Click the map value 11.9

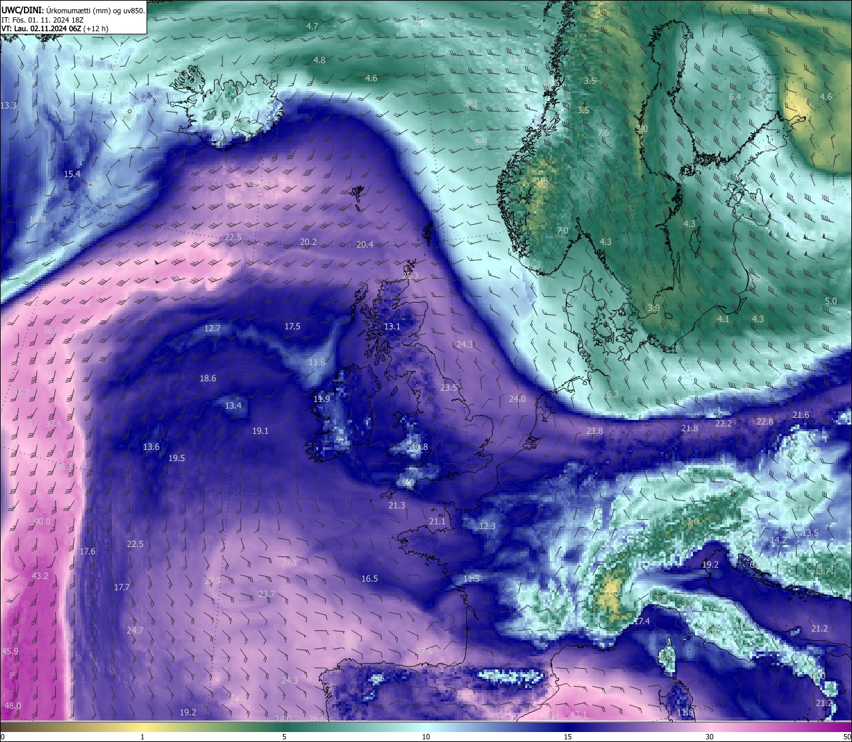click(x=321, y=399)
